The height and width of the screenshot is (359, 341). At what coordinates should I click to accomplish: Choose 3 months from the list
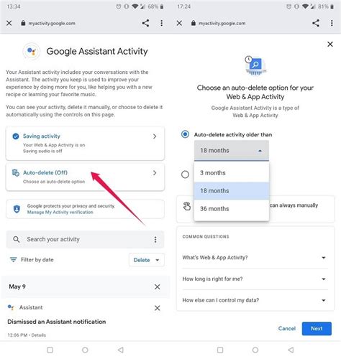tap(232, 173)
